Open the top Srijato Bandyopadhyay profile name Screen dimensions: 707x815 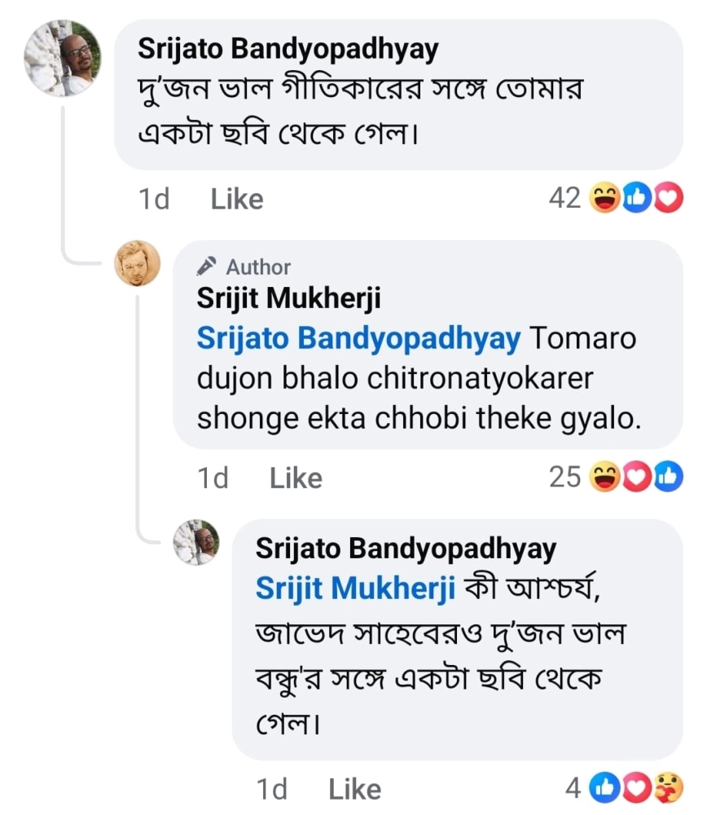[x=288, y=49]
